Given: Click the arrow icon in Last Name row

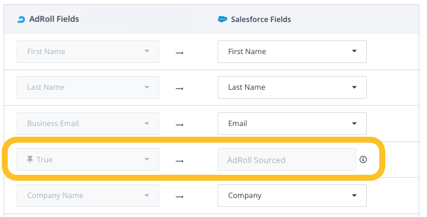Looking at the screenshot, I should [x=180, y=89].
